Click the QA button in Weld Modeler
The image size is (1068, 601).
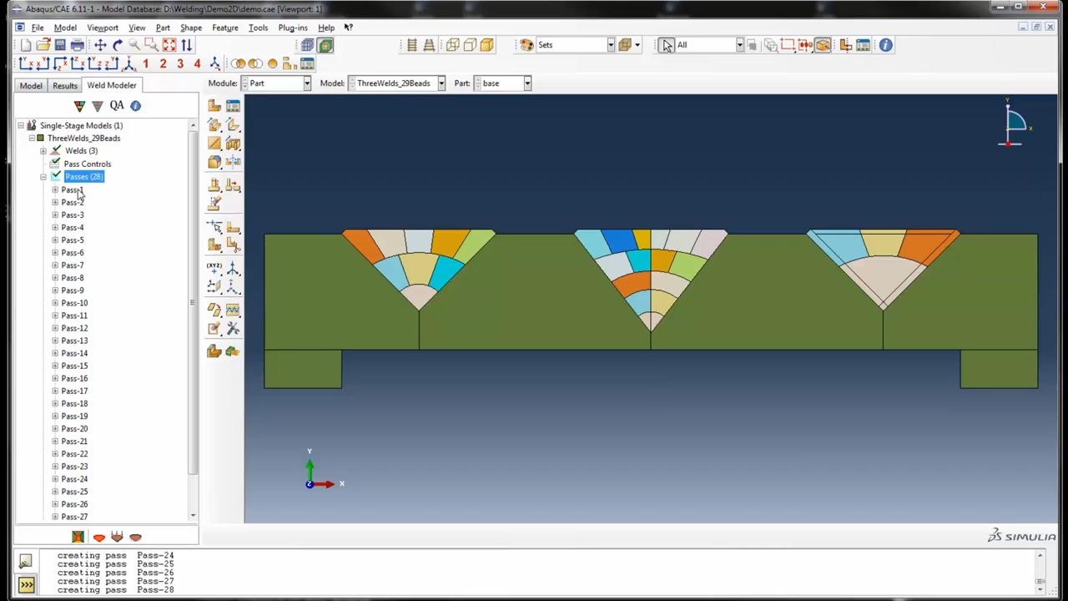coord(117,105)
